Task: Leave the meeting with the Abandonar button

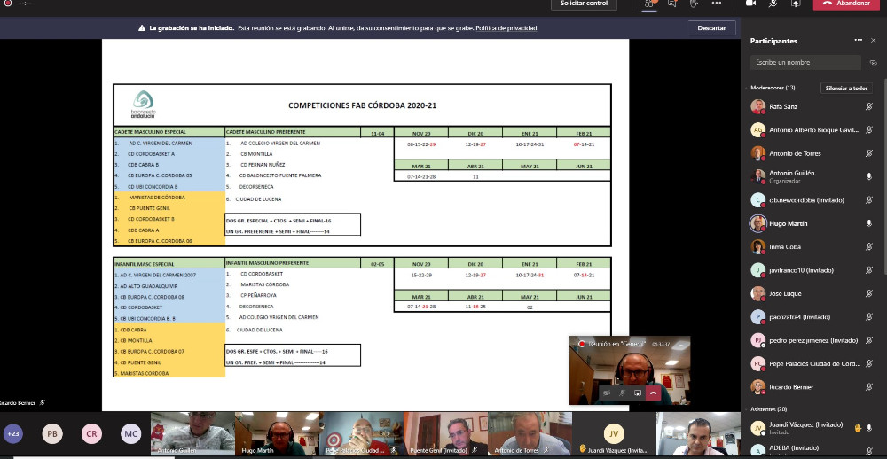Action: pyautogui.click(x=845, y=4)
